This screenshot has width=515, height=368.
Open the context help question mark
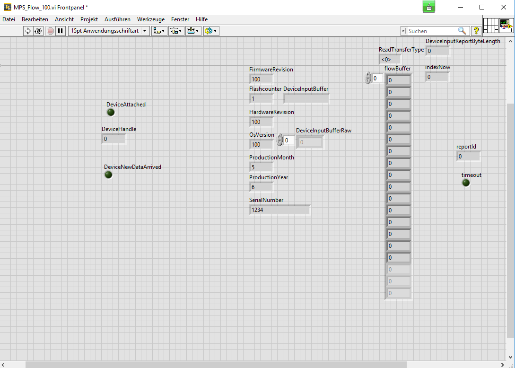click(x=476, y=31)
